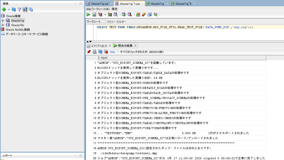
Task: Toggle the schema browser sort icon
Action: (25, 10)
